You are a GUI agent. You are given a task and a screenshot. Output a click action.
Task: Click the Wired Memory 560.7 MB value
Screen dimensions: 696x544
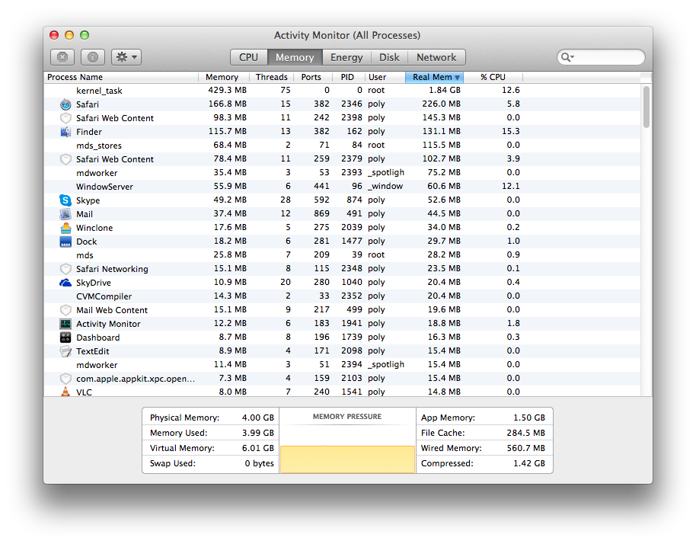tap(526, 448)
